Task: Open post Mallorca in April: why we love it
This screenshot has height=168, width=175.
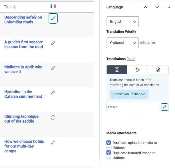Action: [23, 69]
